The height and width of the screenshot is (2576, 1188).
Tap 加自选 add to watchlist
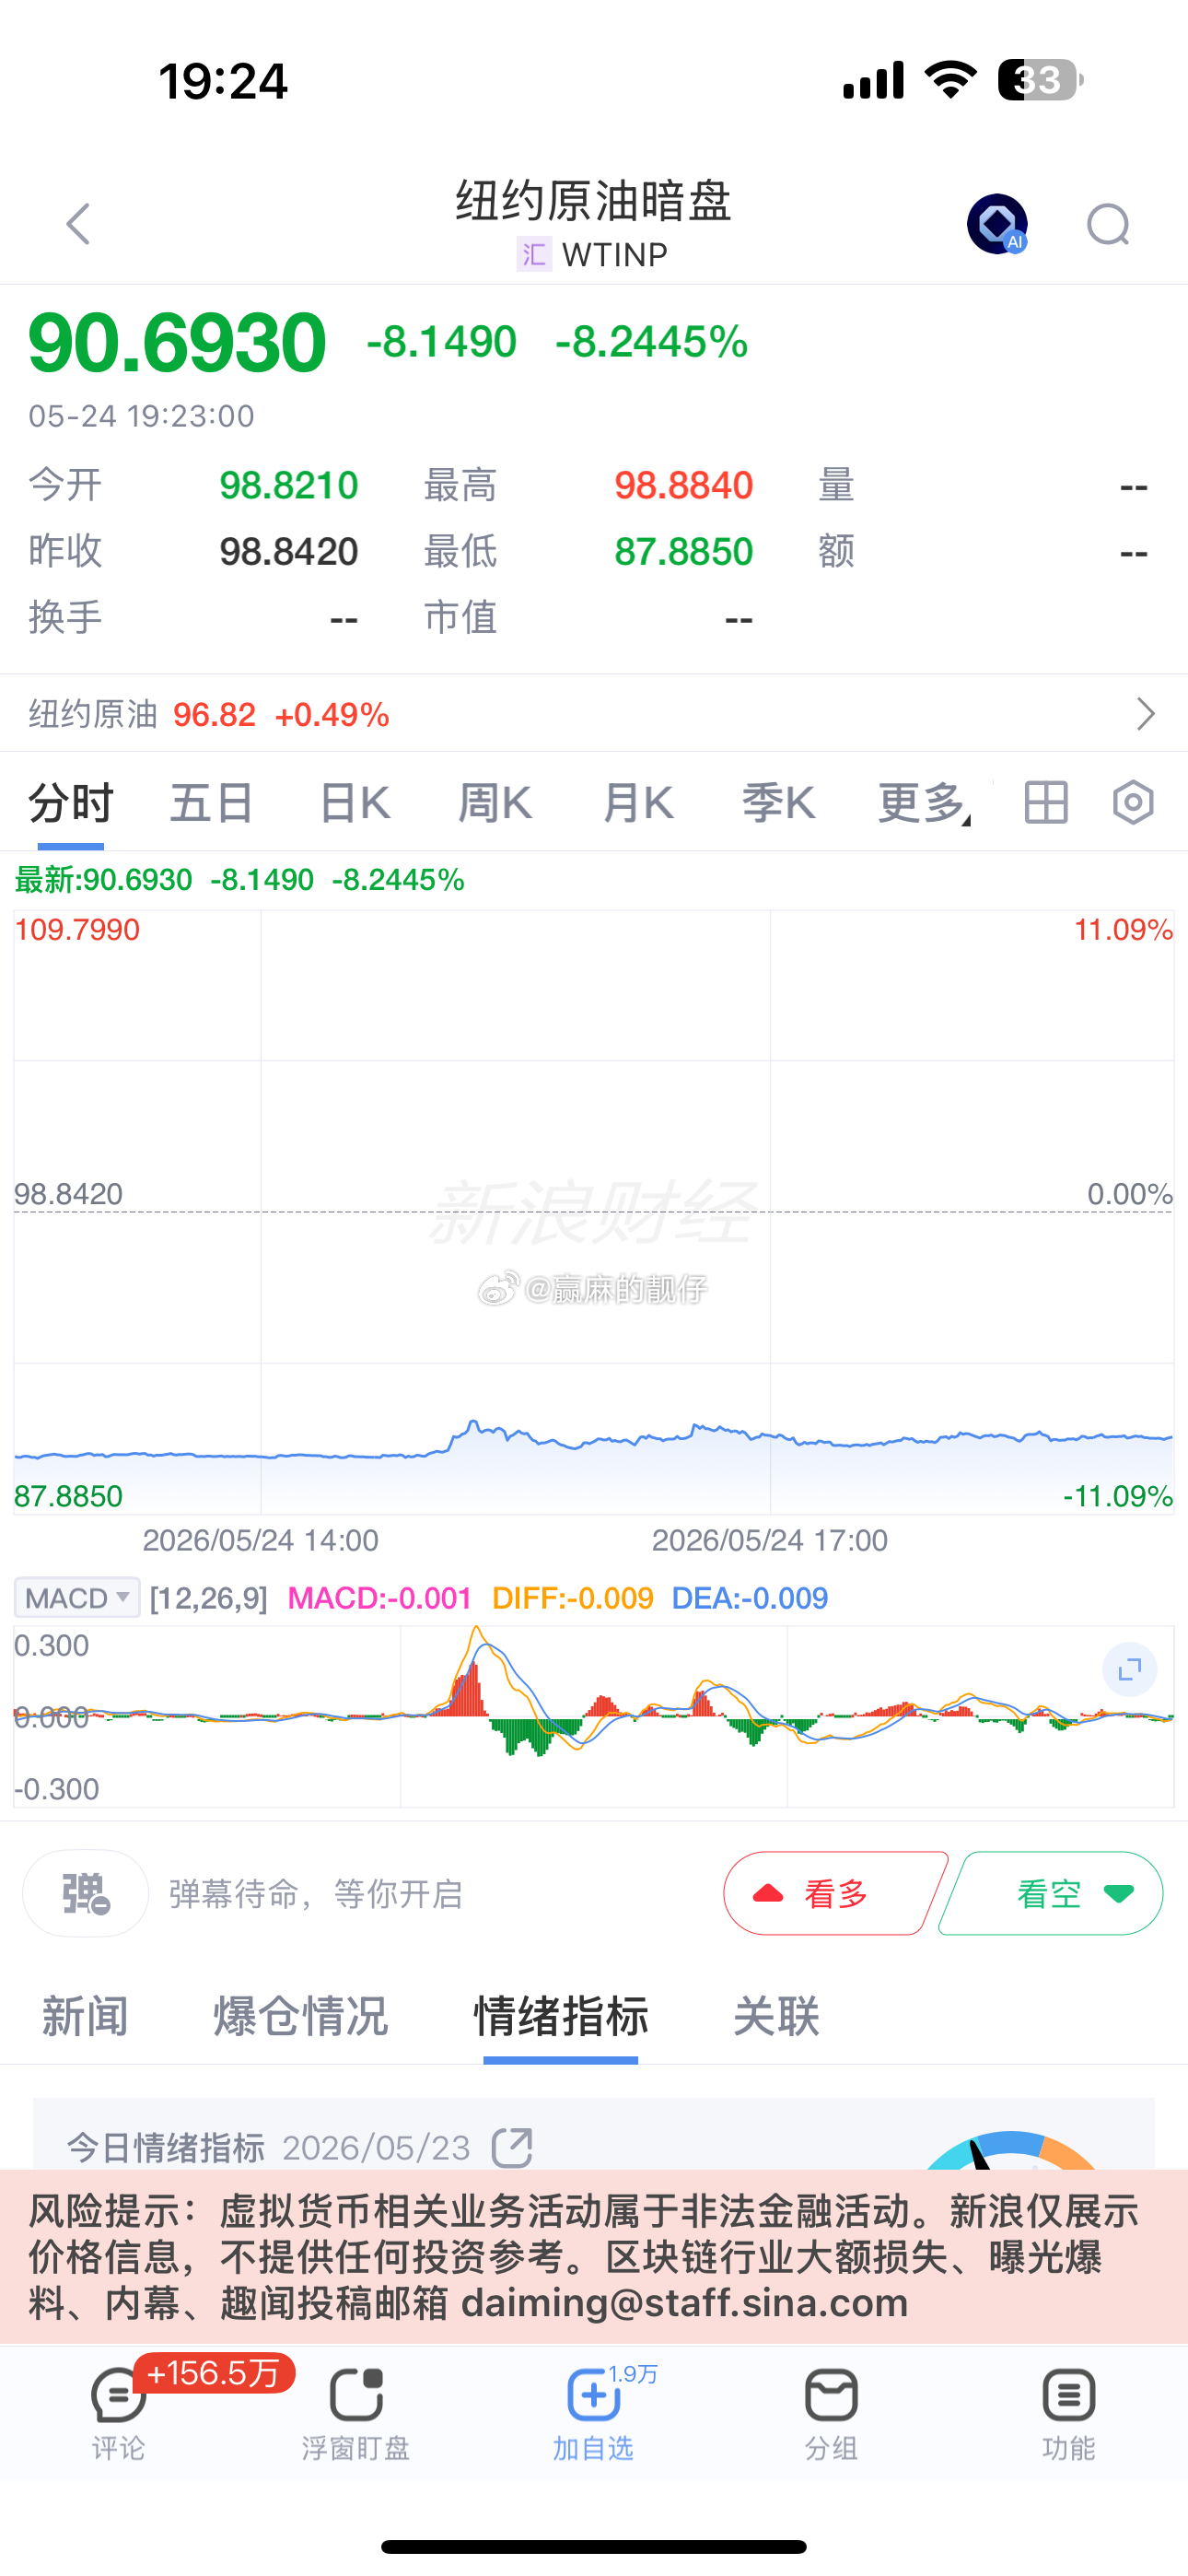593,2414
